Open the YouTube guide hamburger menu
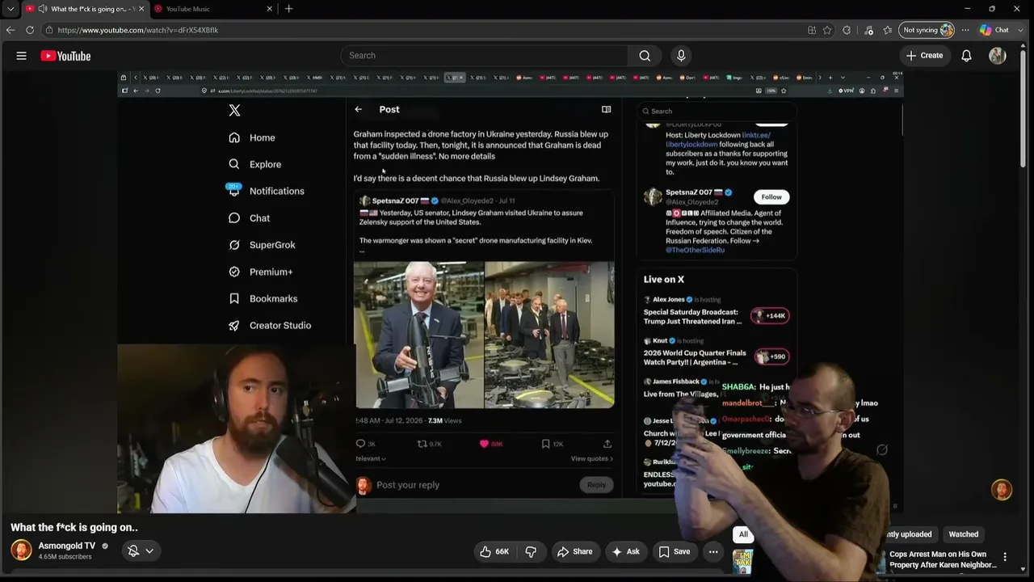The width and height of the screenshot is (1034, 582). pos(22,56)
